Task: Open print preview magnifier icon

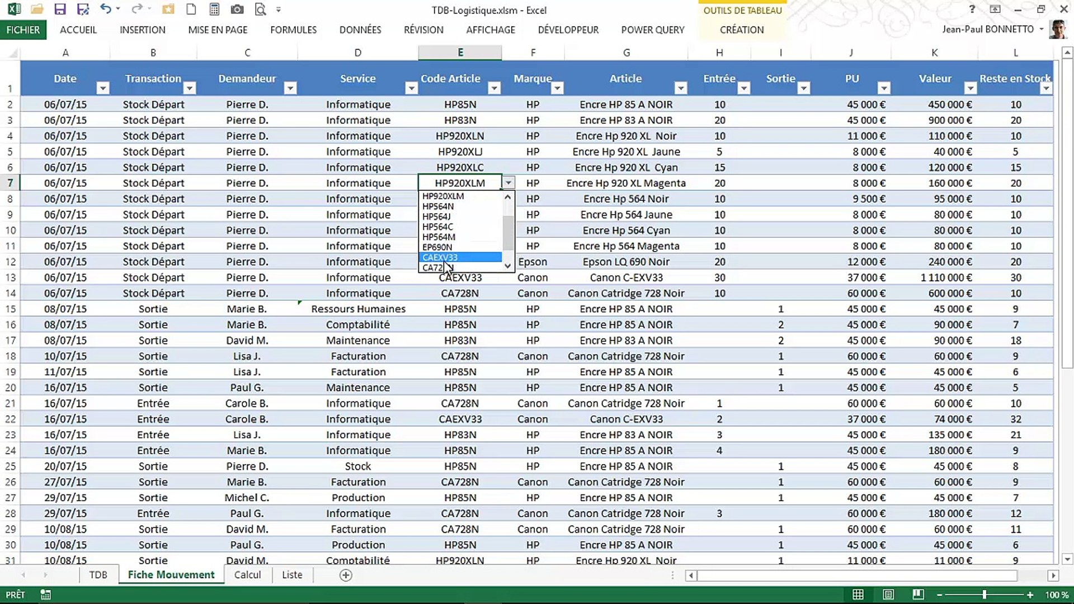Action: [x=260, y=10]
